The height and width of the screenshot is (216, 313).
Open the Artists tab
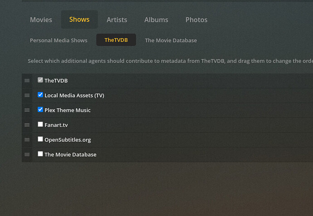pyautogui.click(x=117, y=20)
